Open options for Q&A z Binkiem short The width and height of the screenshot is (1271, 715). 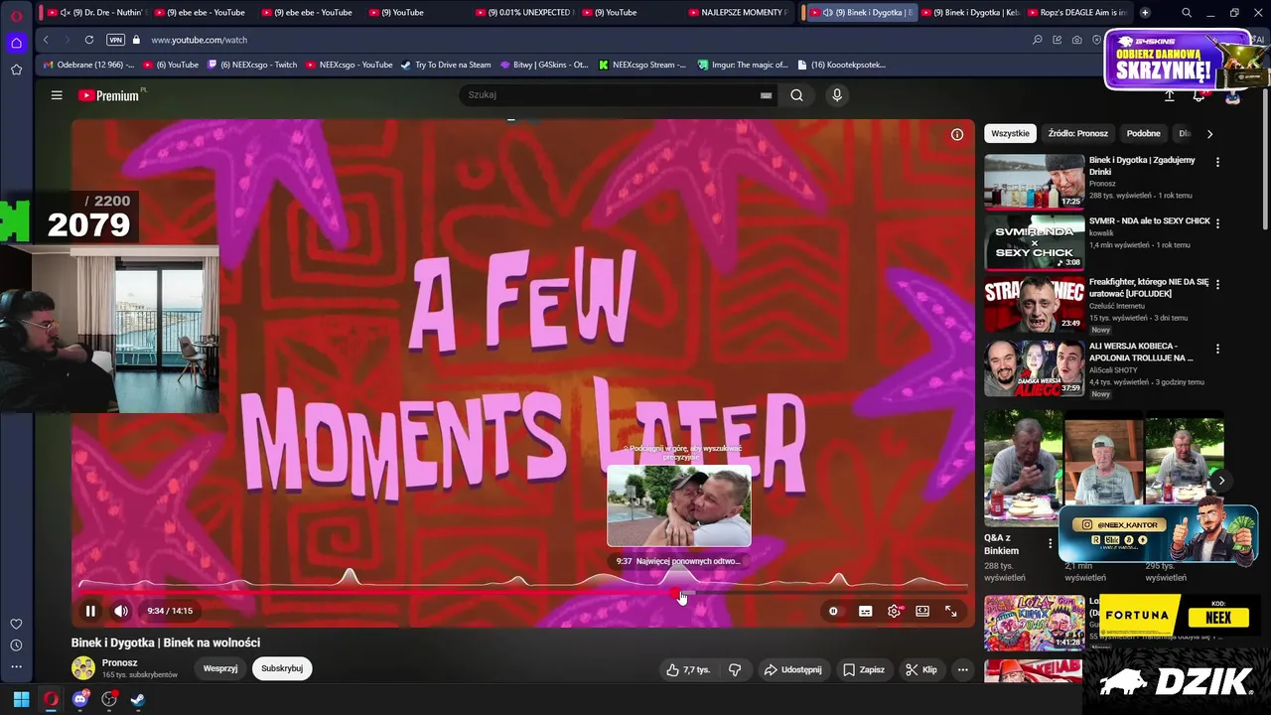(x=1050, y=543)
